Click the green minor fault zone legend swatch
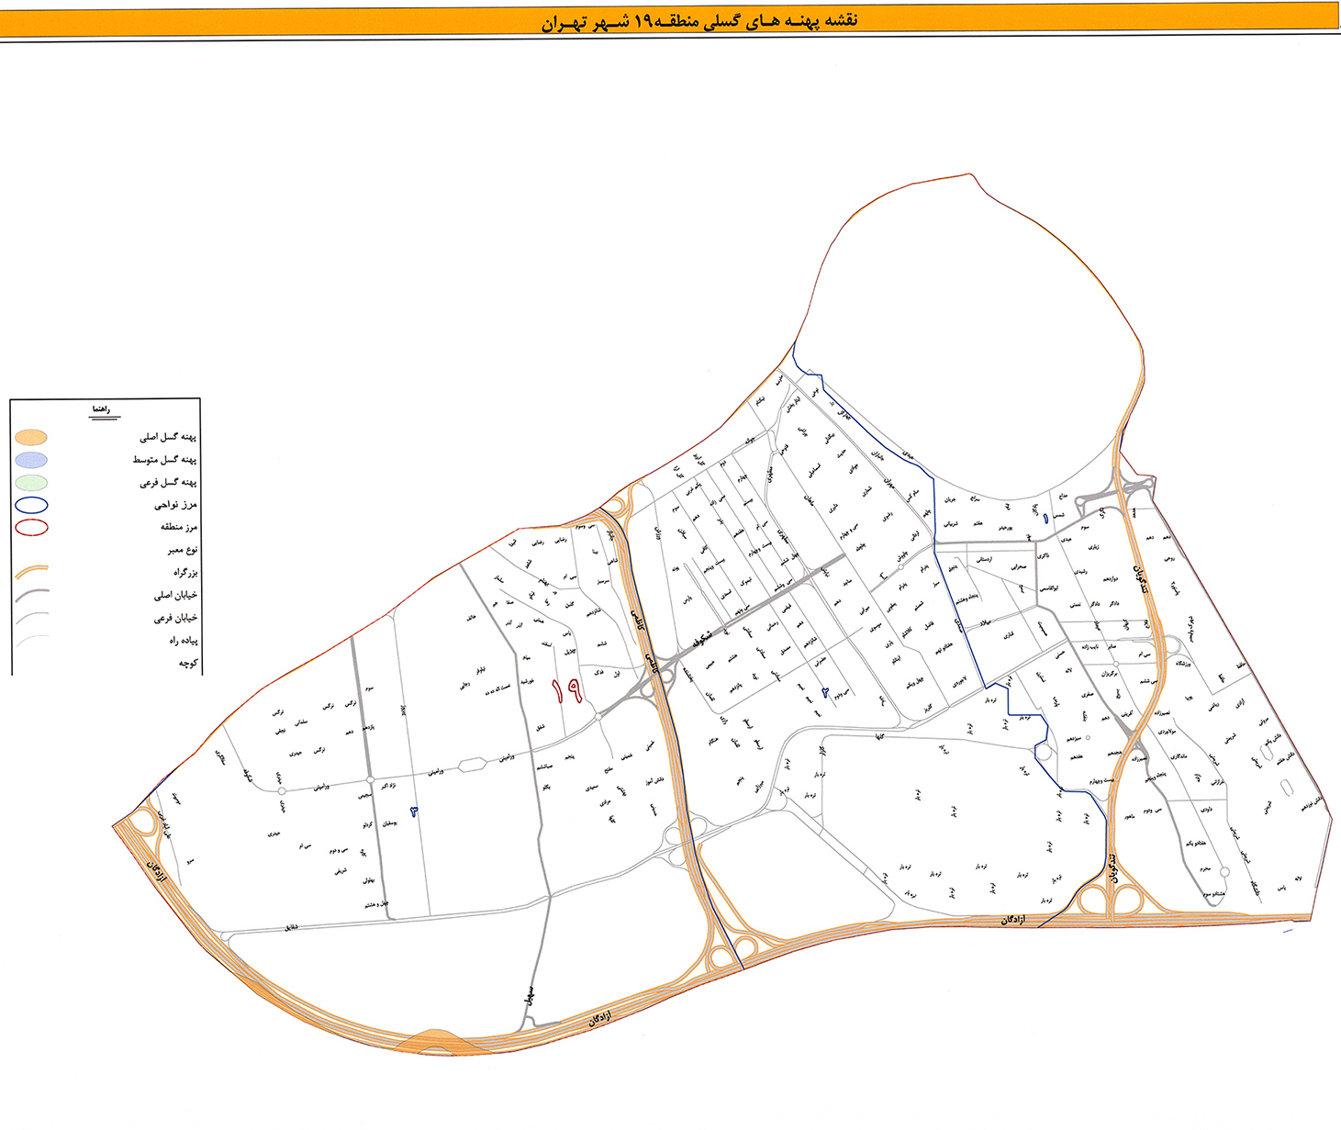 pos(31,483)
